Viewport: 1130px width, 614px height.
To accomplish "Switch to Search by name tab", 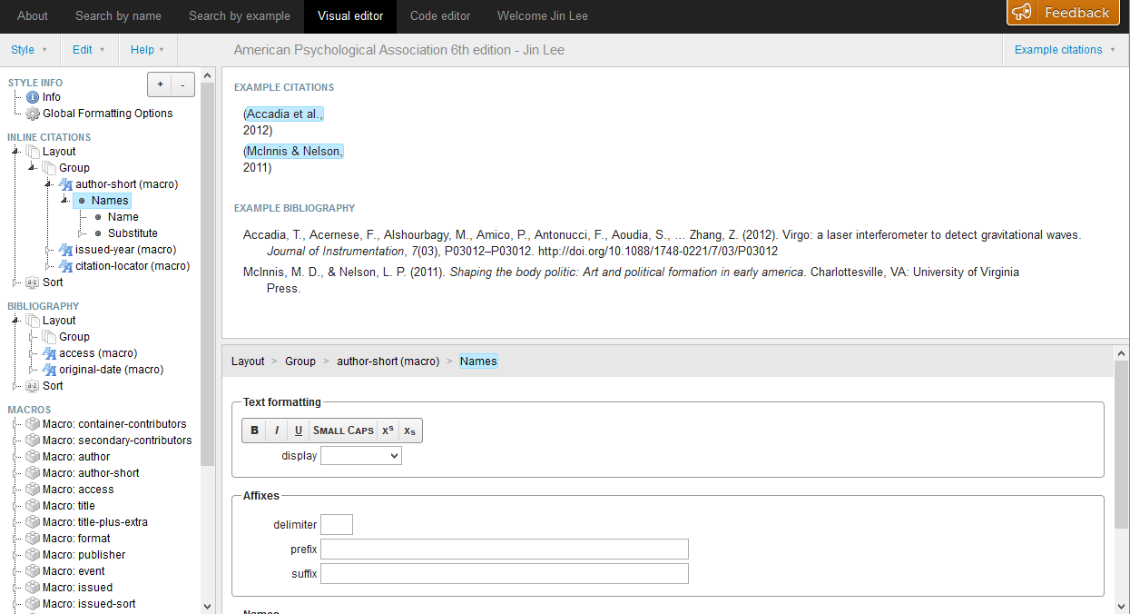I will point(118,15).
